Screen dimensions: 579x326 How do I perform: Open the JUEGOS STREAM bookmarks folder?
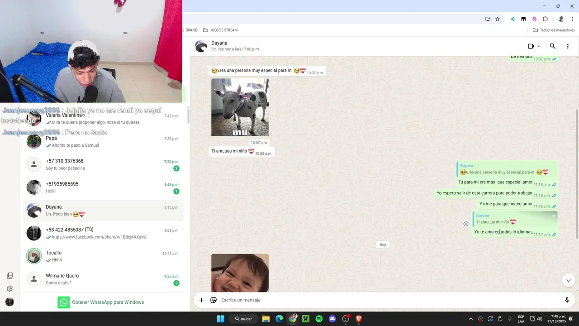click(220, 30)
